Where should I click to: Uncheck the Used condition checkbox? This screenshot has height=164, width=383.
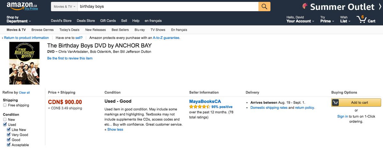(5, 125)
